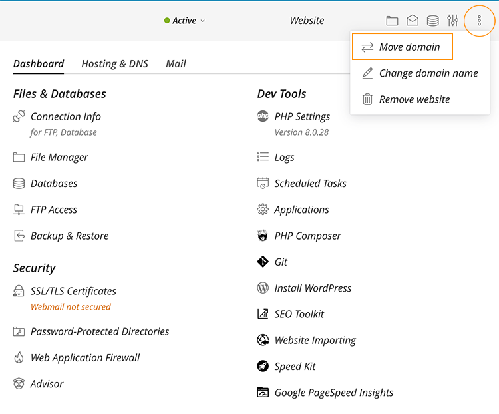This screenshot has height=414, width=499.
Task: Select Remove website from the menu
Action: pos(414,99)
